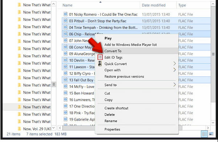Switch to details view layout icon

(x=204, y=134)
